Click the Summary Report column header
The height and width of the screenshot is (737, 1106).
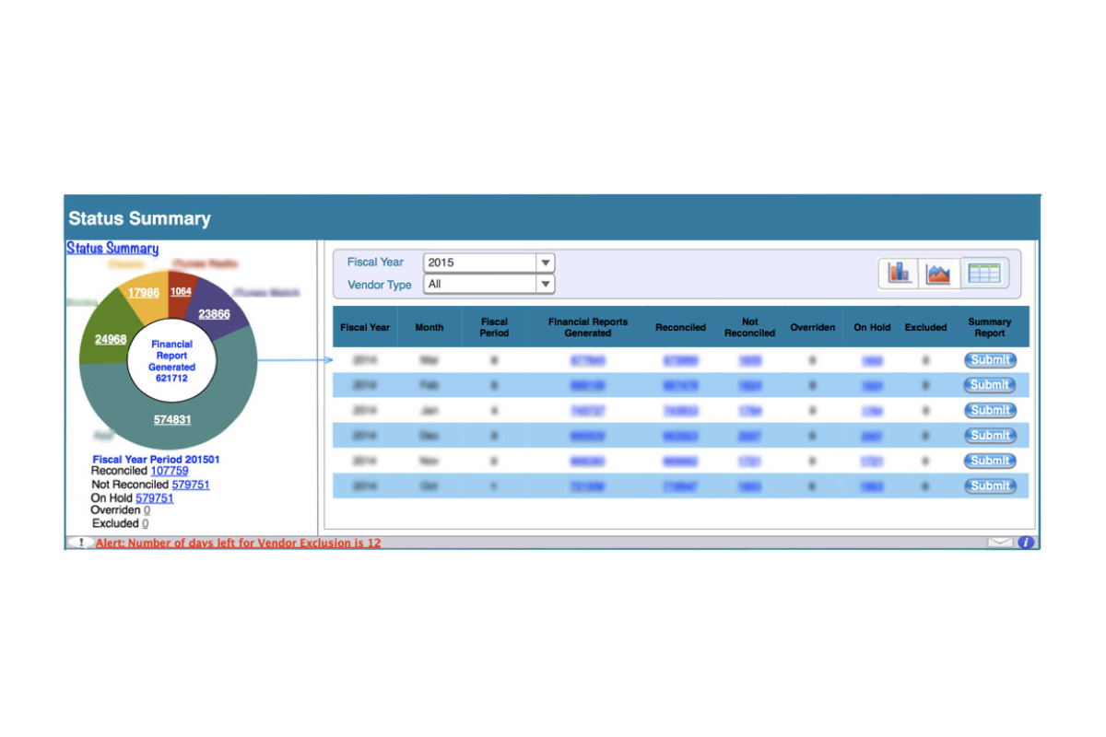pyautogui.click(x=990, y=327)
